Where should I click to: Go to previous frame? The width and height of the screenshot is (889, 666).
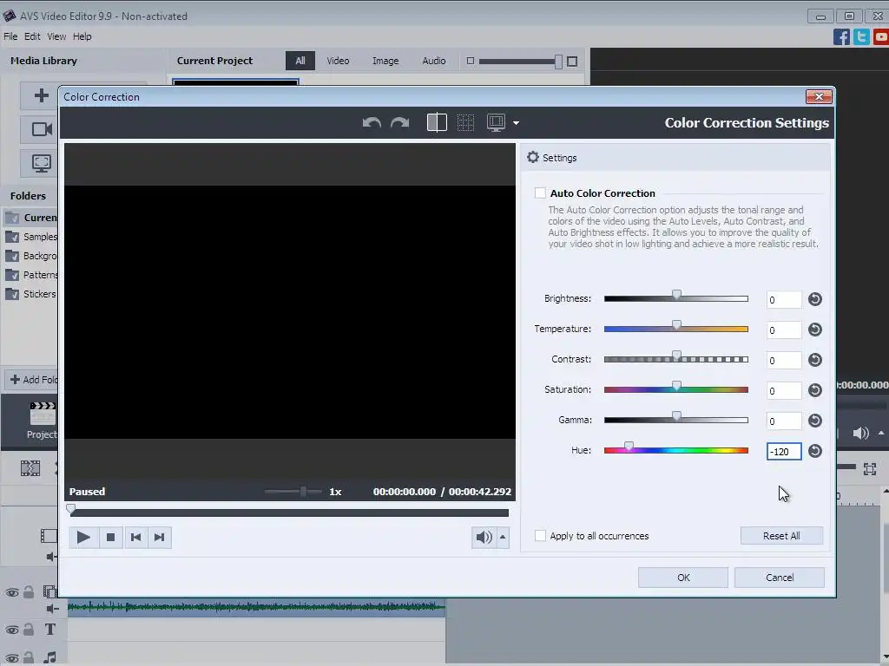135,537
